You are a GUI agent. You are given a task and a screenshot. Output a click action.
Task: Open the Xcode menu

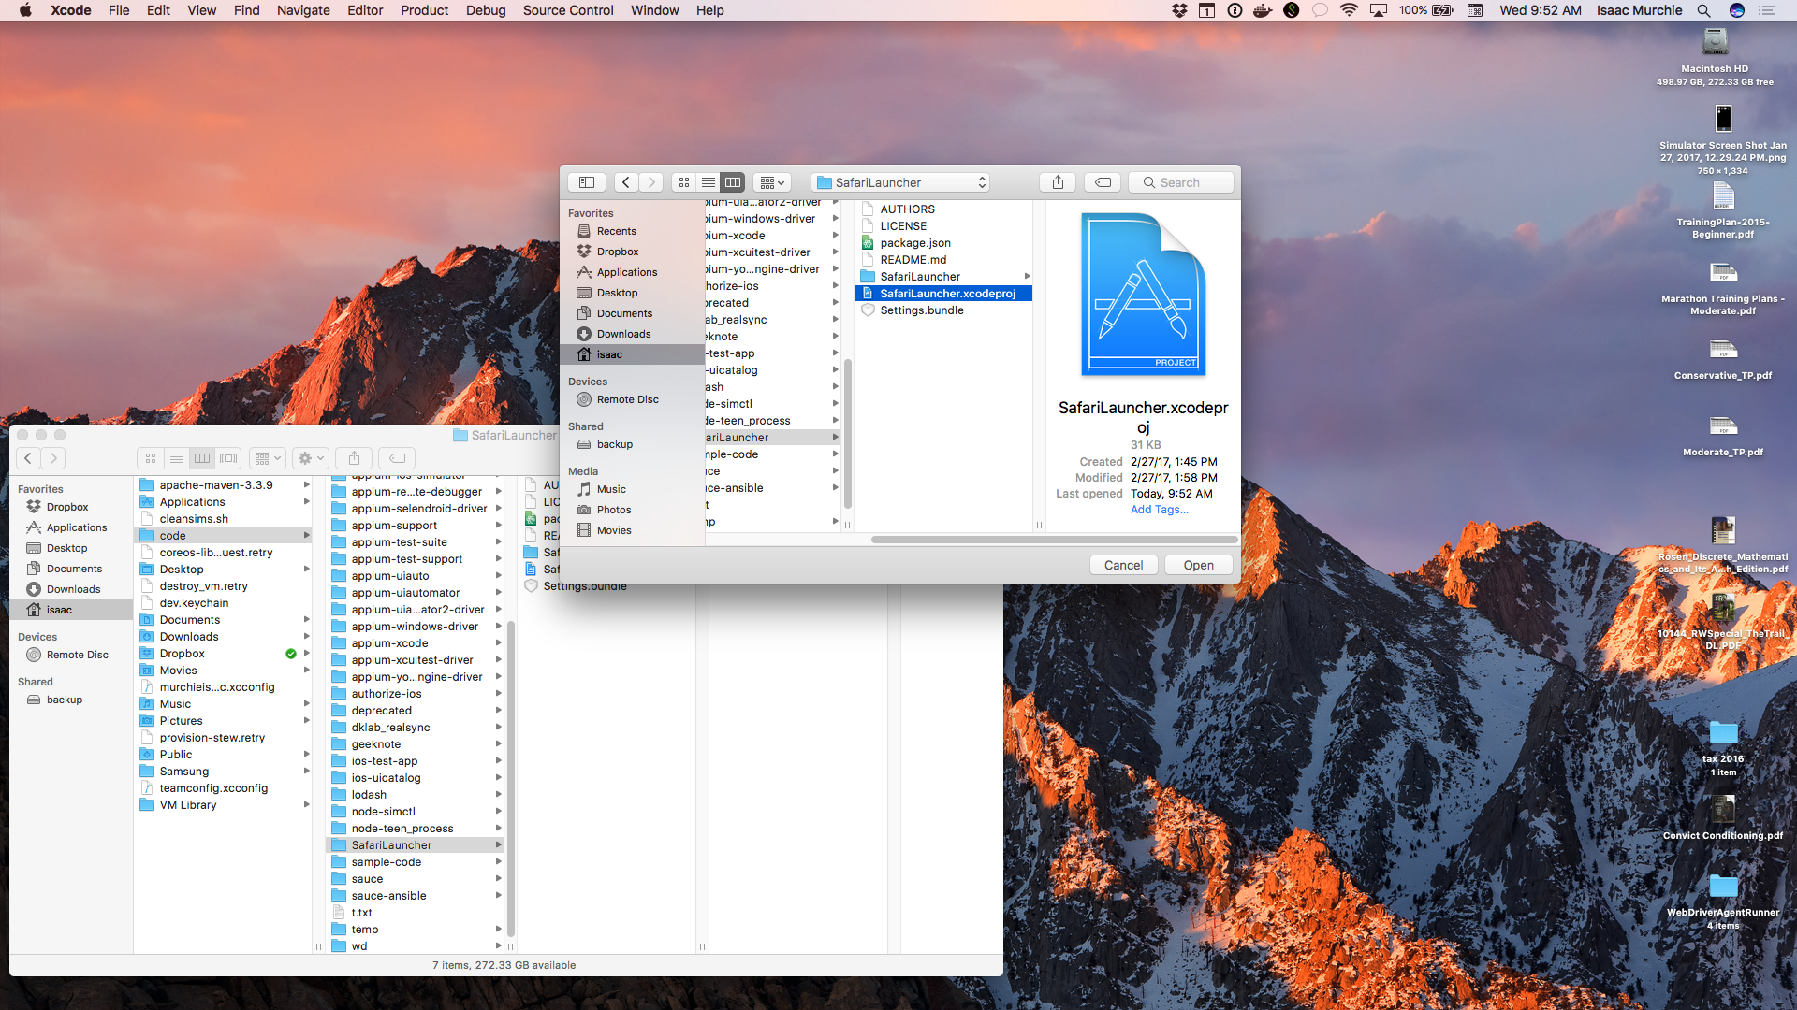coord(71,10)
